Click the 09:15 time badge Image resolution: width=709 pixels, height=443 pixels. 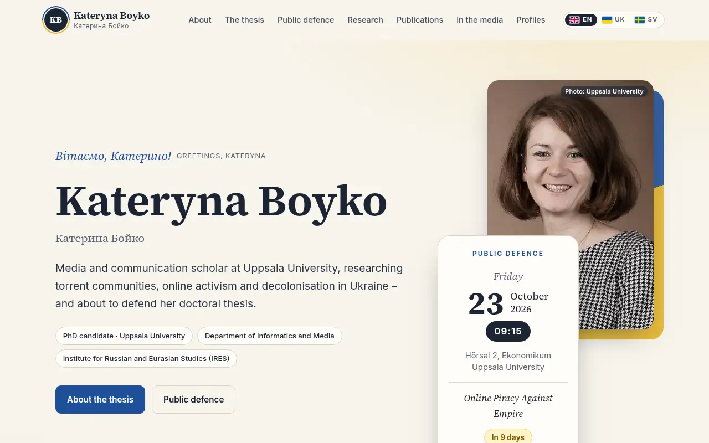(x=508, y=331)
